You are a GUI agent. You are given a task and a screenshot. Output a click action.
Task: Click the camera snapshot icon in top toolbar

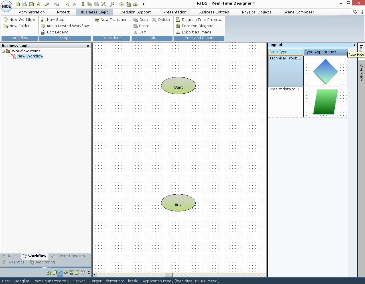tap(135, 4)
